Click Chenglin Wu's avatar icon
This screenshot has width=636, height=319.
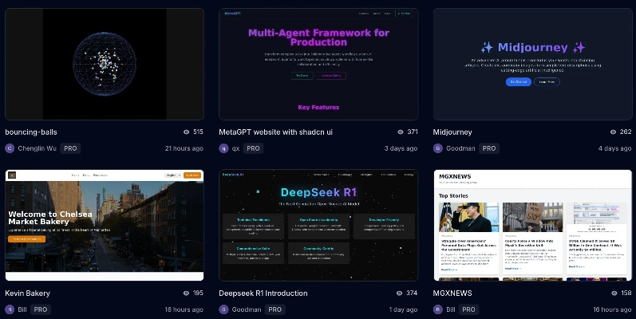click(10, 148)
